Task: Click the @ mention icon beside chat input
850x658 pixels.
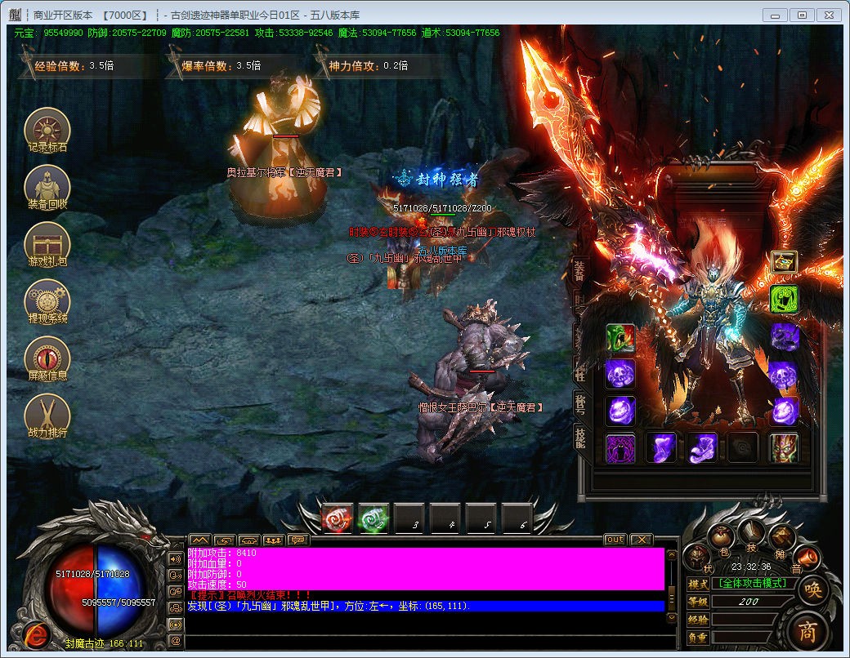Action: point(176,641)
